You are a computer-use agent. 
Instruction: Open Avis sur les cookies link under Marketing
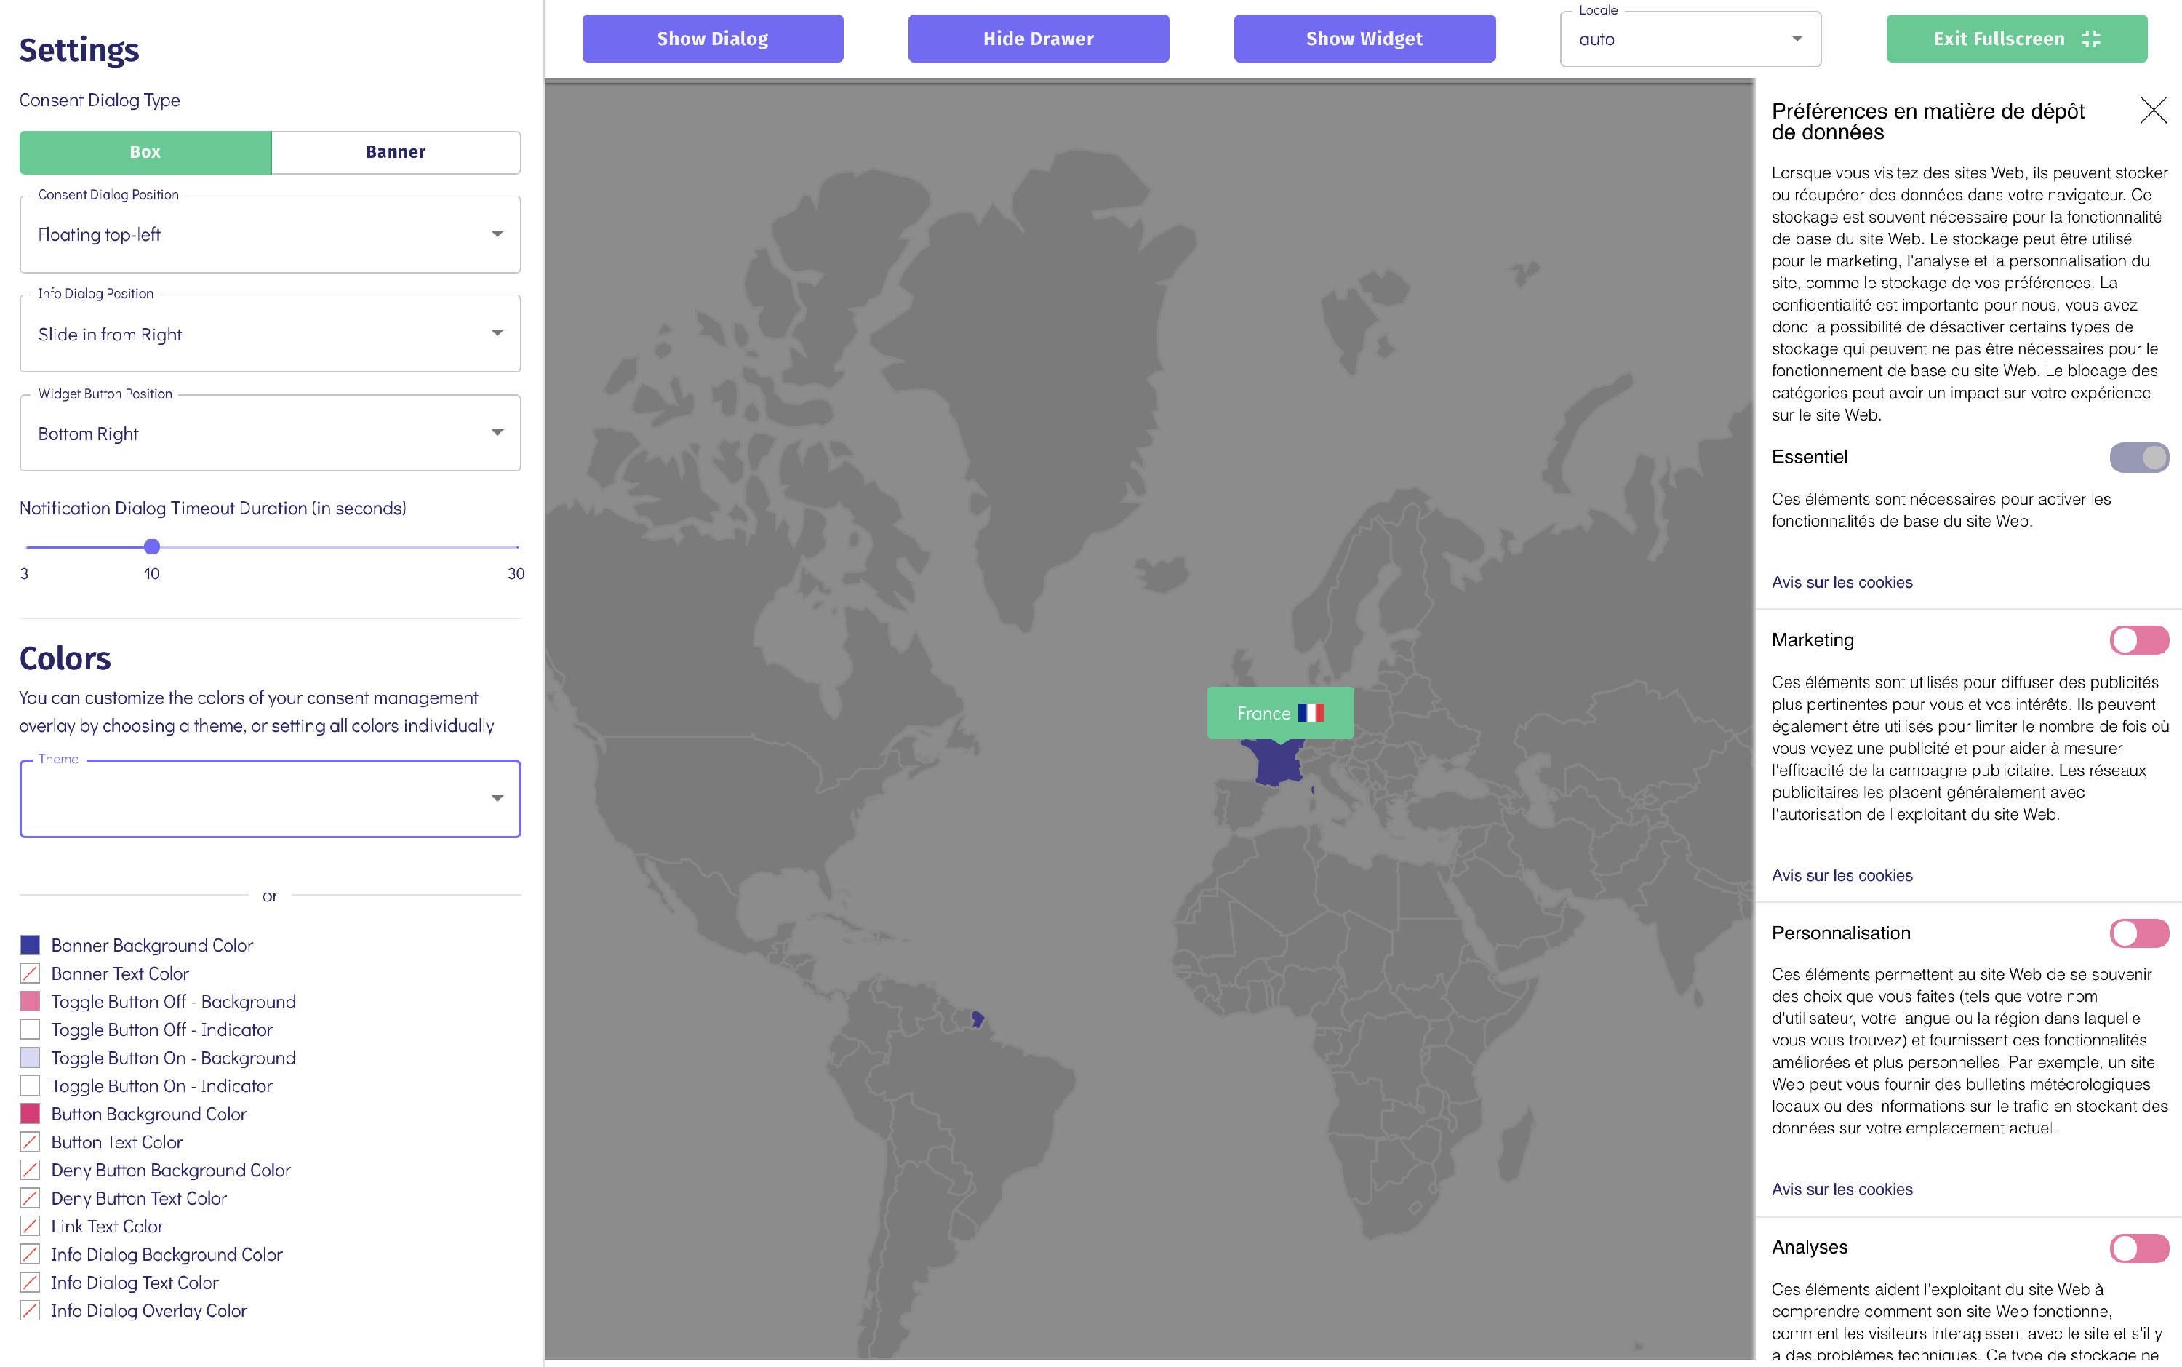[1841, 875]
